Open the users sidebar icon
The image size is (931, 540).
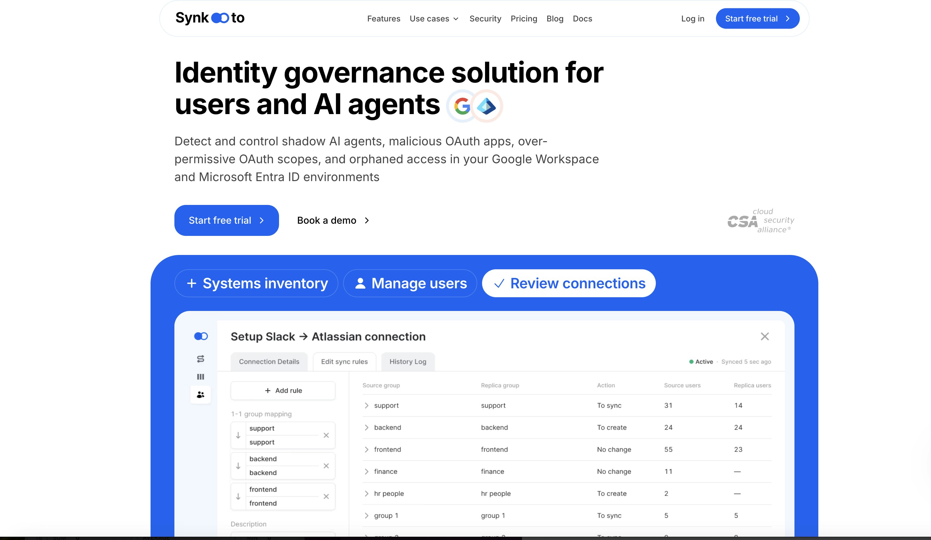pyautogui.click(x=201, y=395)
